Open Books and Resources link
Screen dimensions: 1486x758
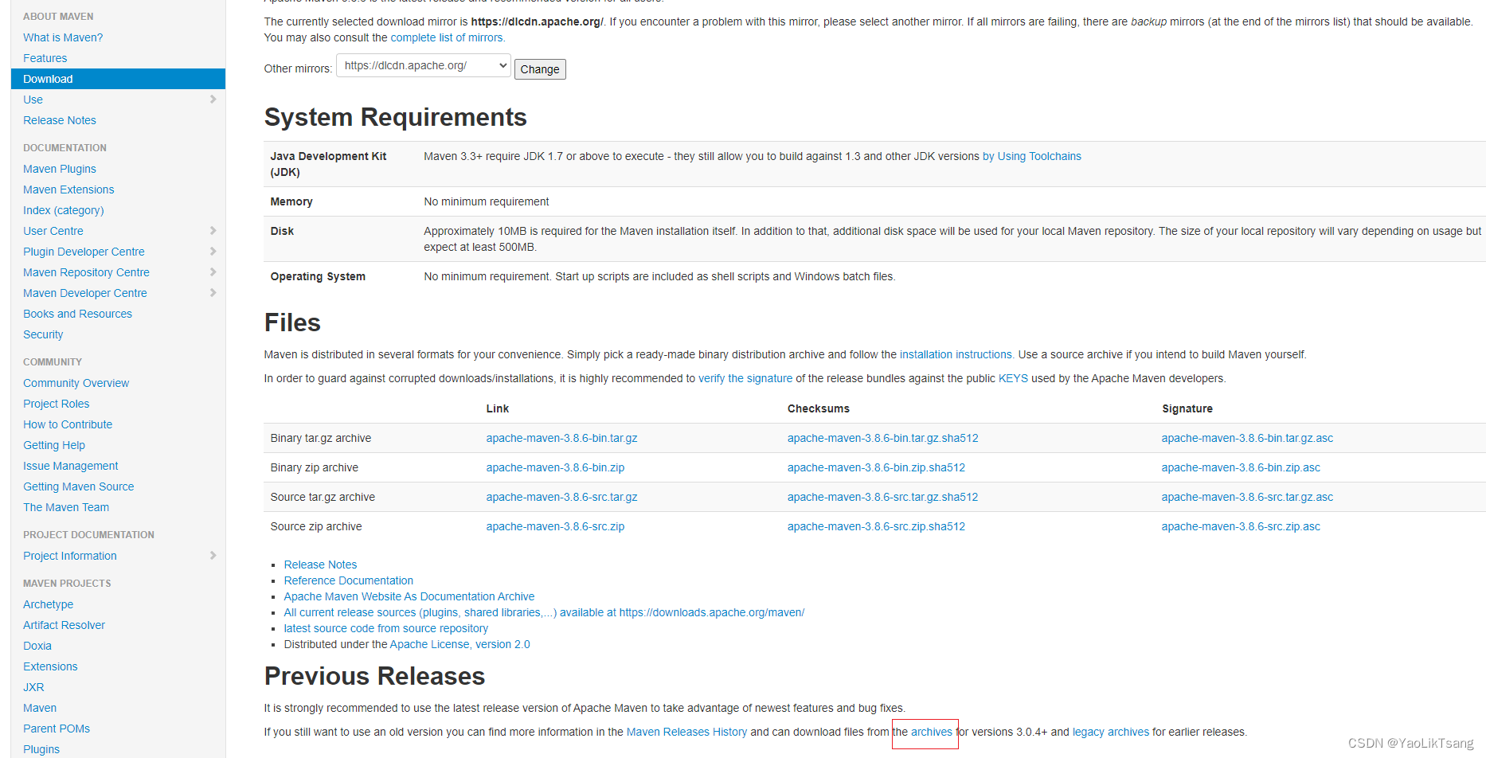pyautogui.click(x=78, y=314)
